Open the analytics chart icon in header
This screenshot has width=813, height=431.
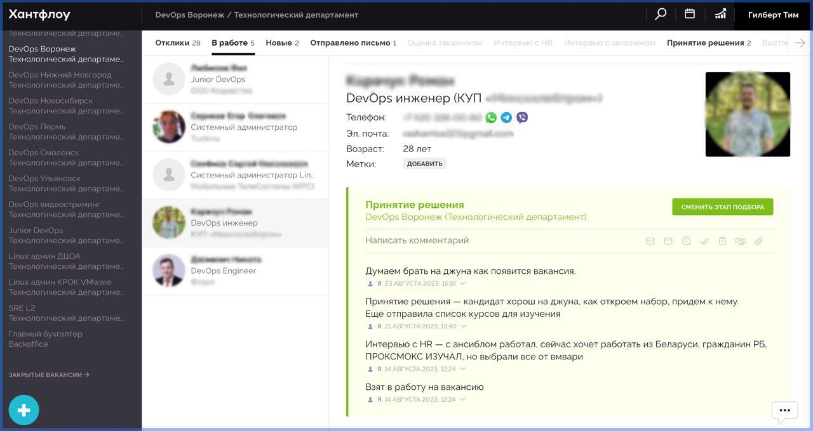720,14
